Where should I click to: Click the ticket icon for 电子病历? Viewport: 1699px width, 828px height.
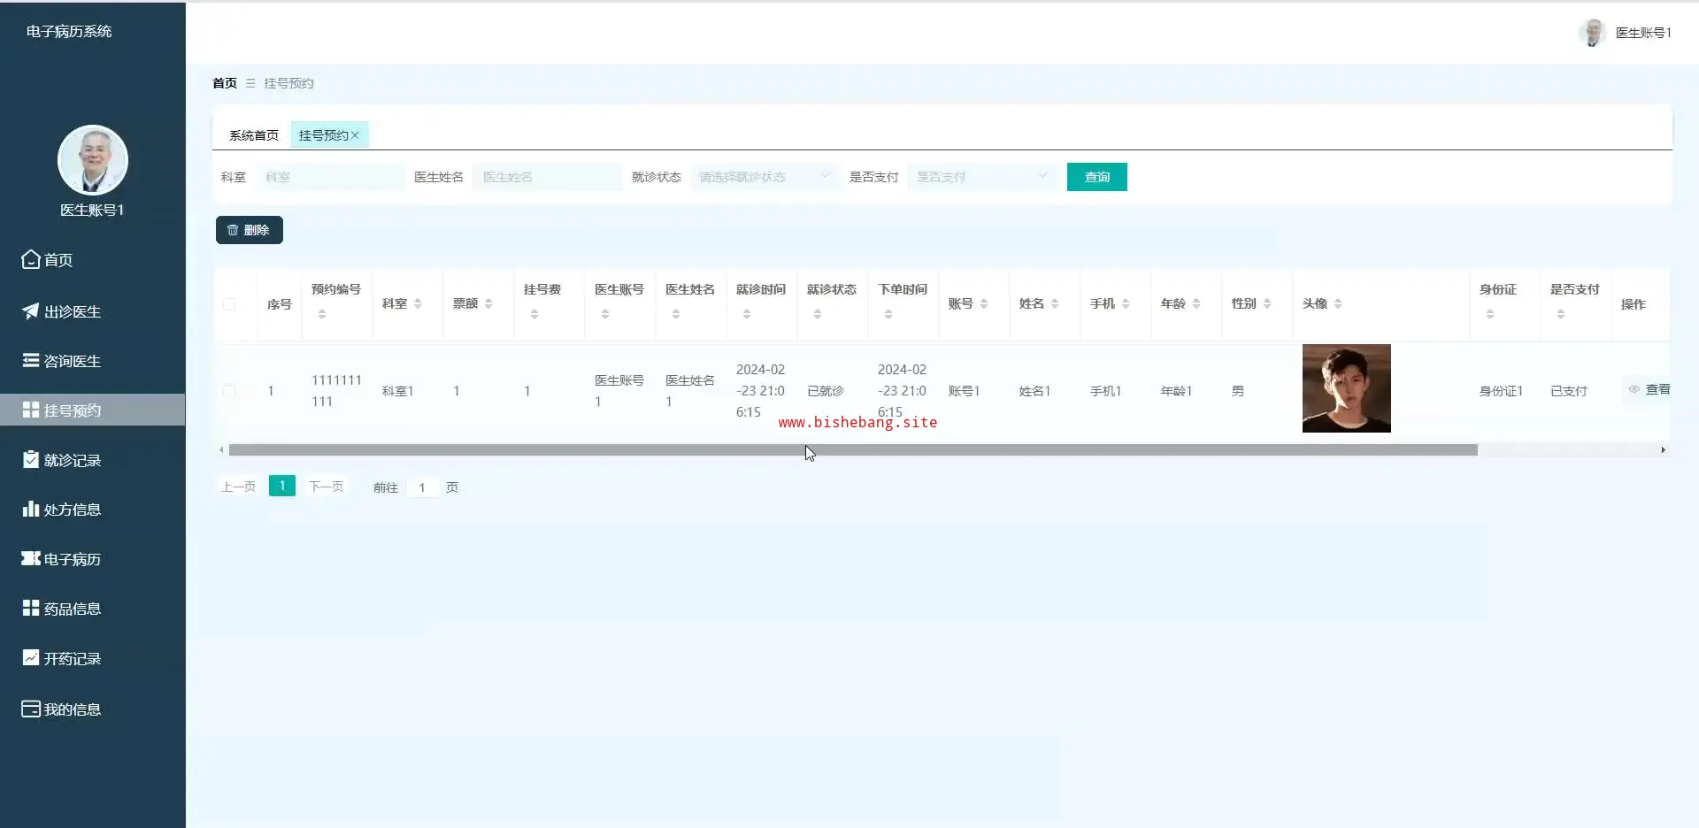point(31,559)
